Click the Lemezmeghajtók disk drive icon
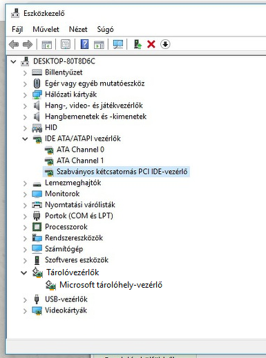266x358 pixels. point(37,183)
